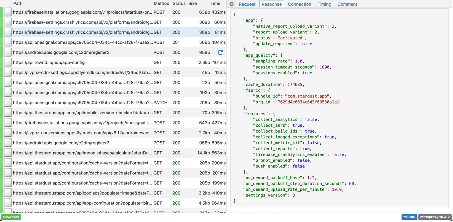The image size is (453, 222).
Task: Click the icon beside the OneSignal PATCH 206b flow
Action: click(x=8, y=102)
